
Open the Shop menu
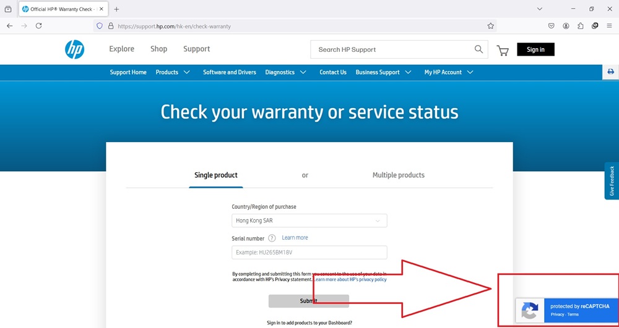pos(158,49)
